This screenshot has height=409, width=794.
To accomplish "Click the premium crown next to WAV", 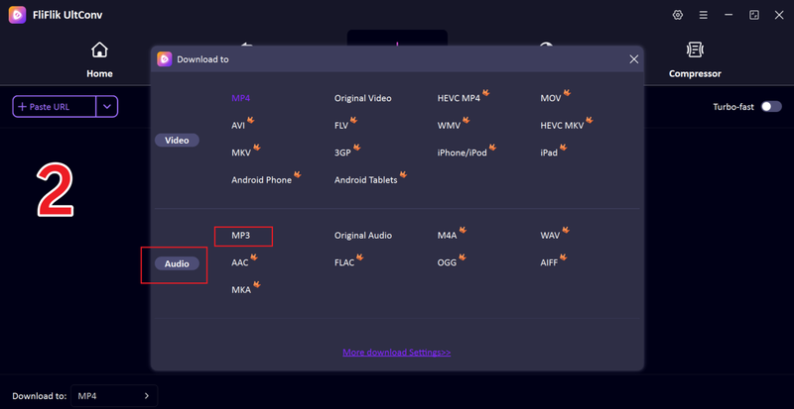I will 566,231.
